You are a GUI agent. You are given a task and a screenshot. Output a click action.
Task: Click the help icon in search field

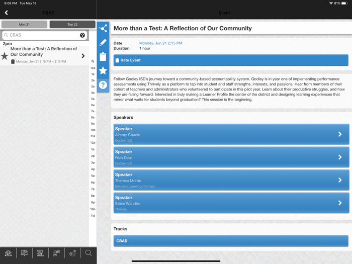(x=82, y=35)
